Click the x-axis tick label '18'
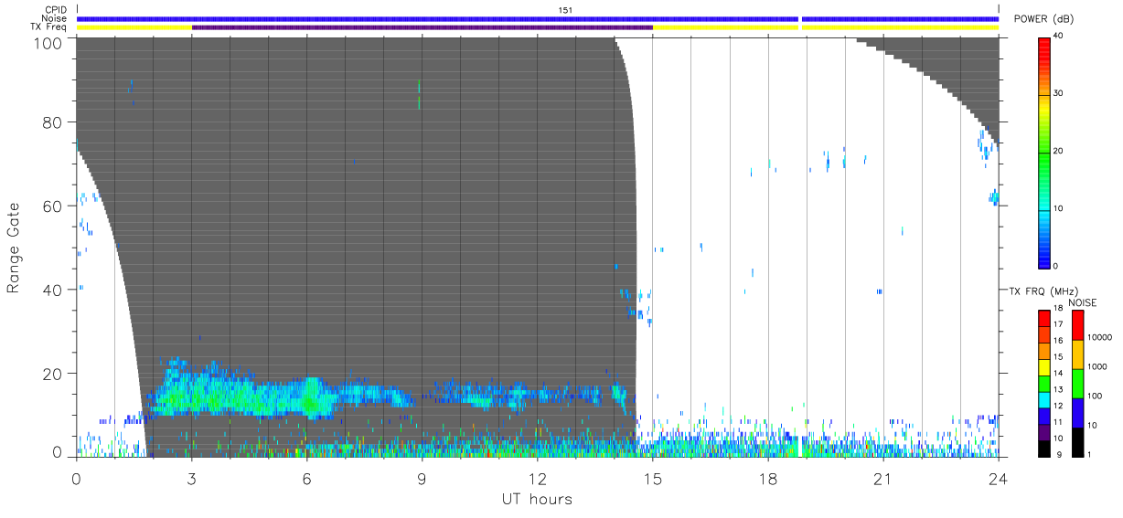1123x518 pixels. tap(767, 479)
